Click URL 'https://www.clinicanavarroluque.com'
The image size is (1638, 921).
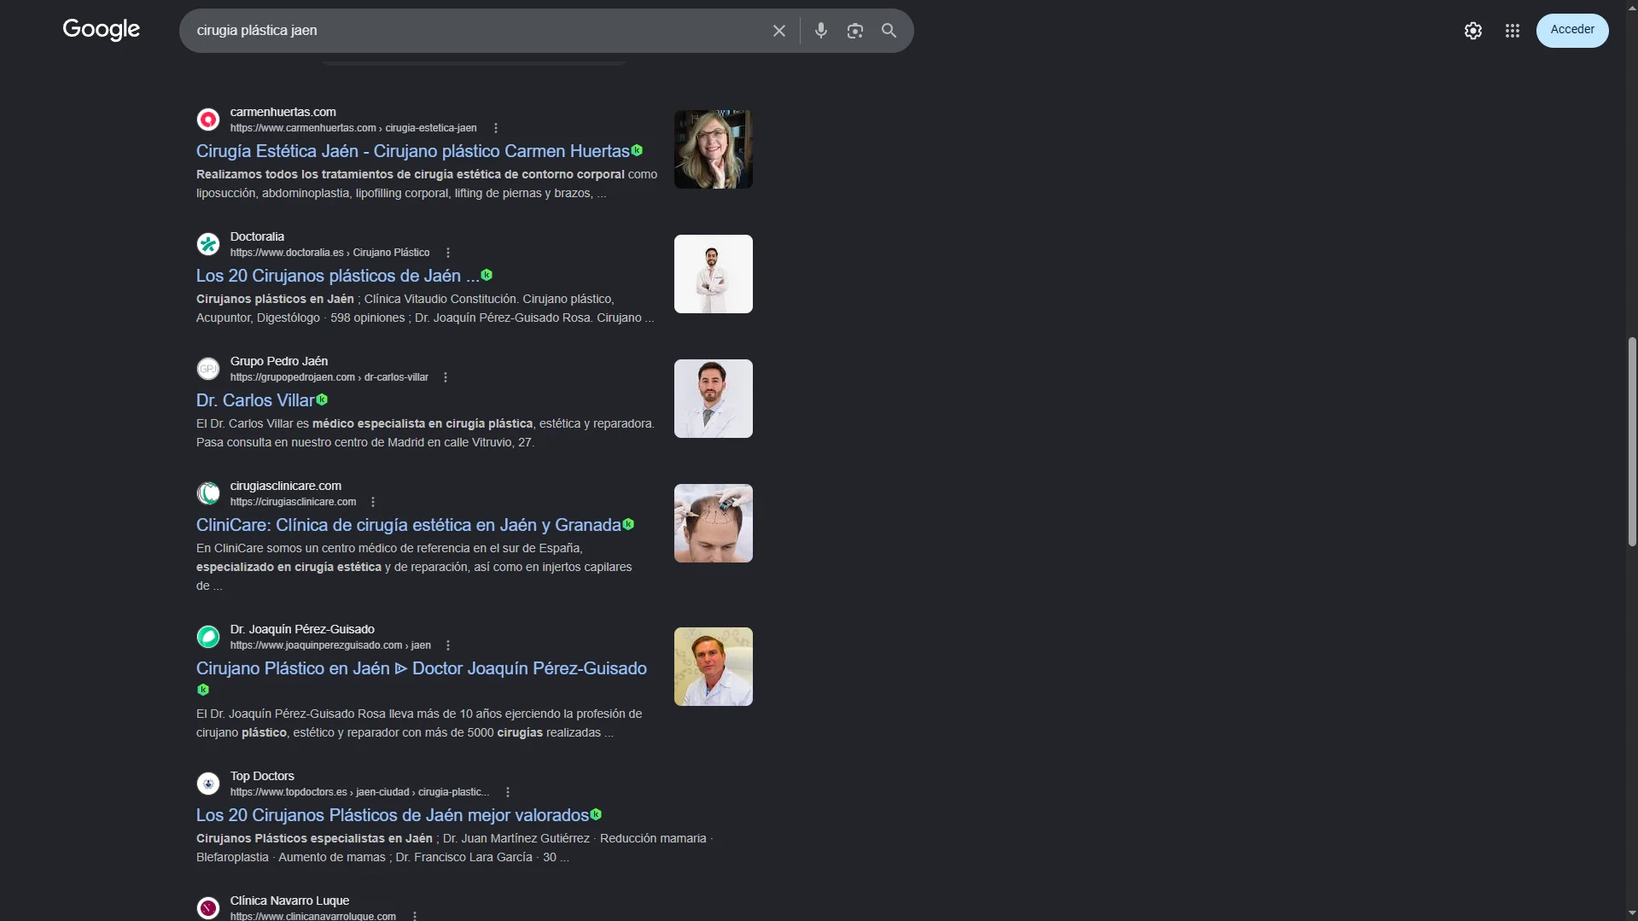pyautogui.click(x=312, y=916)
